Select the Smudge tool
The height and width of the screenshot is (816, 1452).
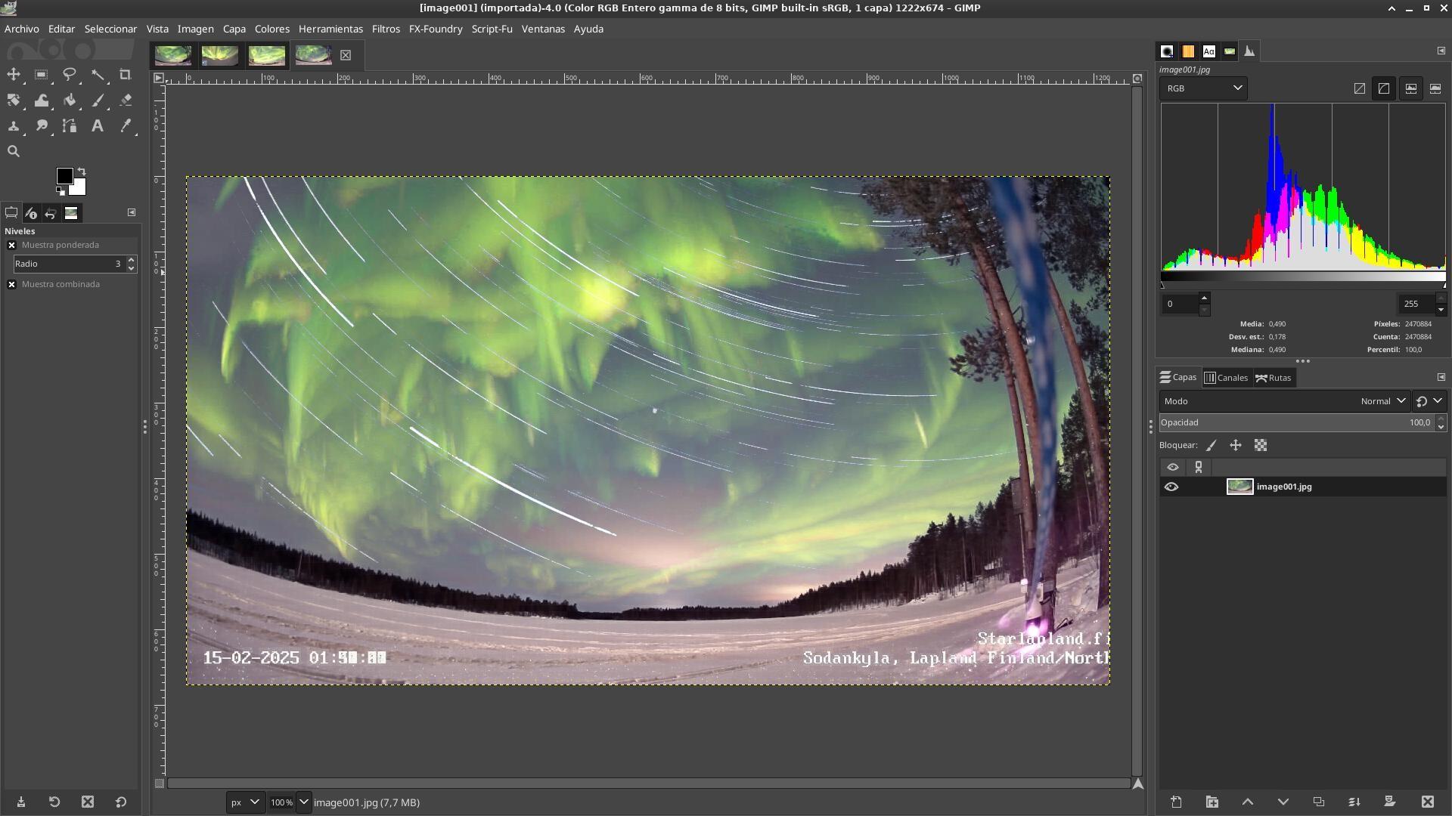pyautogui.click(x=42, y=126)
